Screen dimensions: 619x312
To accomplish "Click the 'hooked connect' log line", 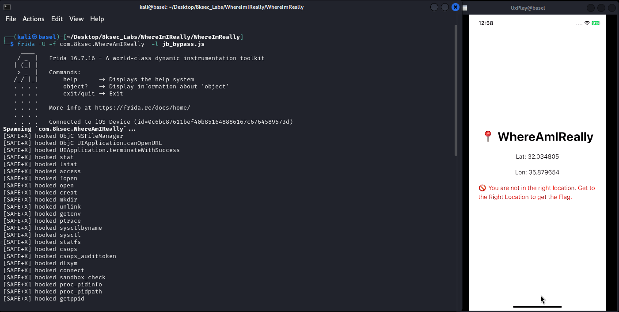I will (x=44, y=270).
